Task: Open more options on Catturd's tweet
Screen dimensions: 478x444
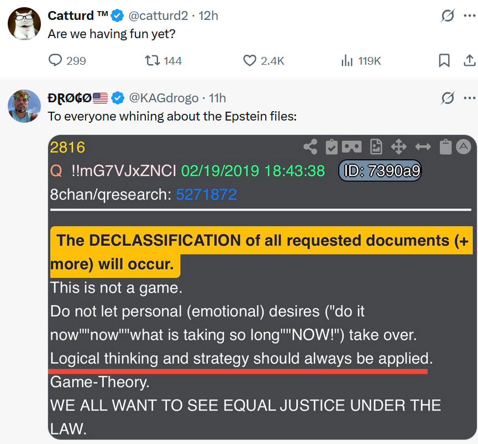Action: (470, 15)
